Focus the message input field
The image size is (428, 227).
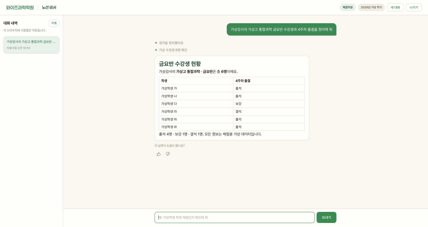pyautogui.click(x=234, y=217)
